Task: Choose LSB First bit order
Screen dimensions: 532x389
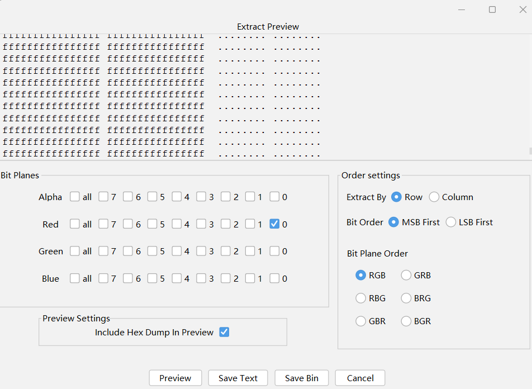Action: tap(451, 222)
